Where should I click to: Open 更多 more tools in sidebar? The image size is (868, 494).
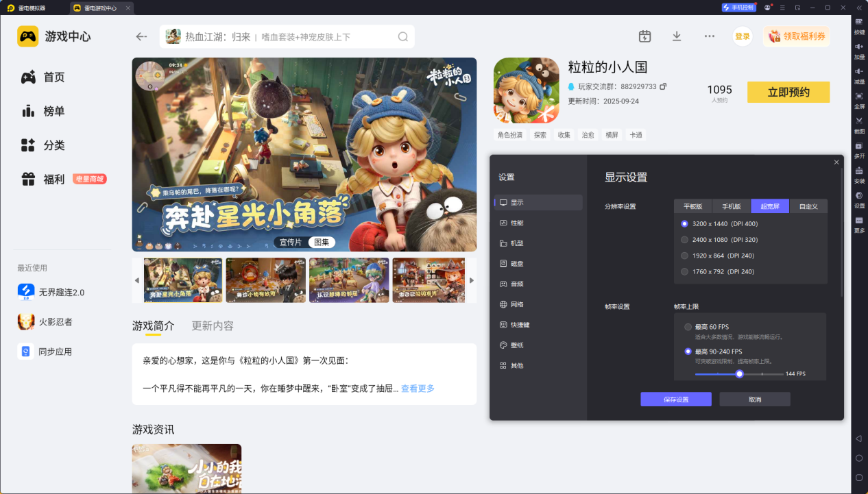tap(859, 223)
